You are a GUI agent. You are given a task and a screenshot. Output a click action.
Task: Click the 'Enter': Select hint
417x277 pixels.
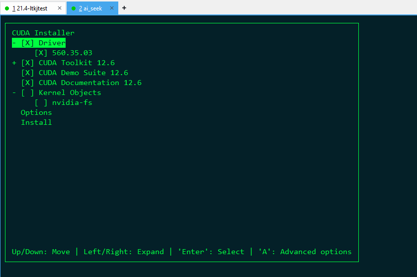tap(211, 252)
